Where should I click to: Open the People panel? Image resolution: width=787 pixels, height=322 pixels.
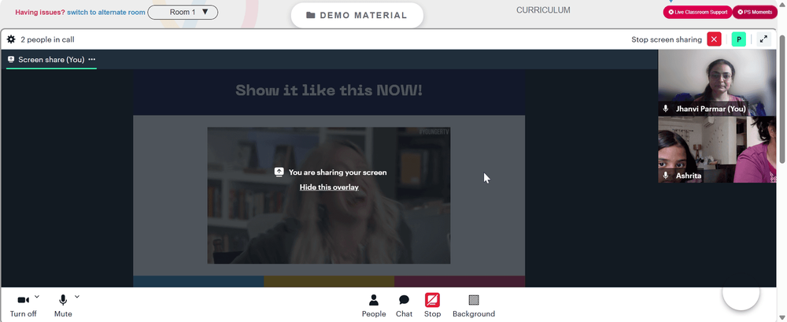373,306
